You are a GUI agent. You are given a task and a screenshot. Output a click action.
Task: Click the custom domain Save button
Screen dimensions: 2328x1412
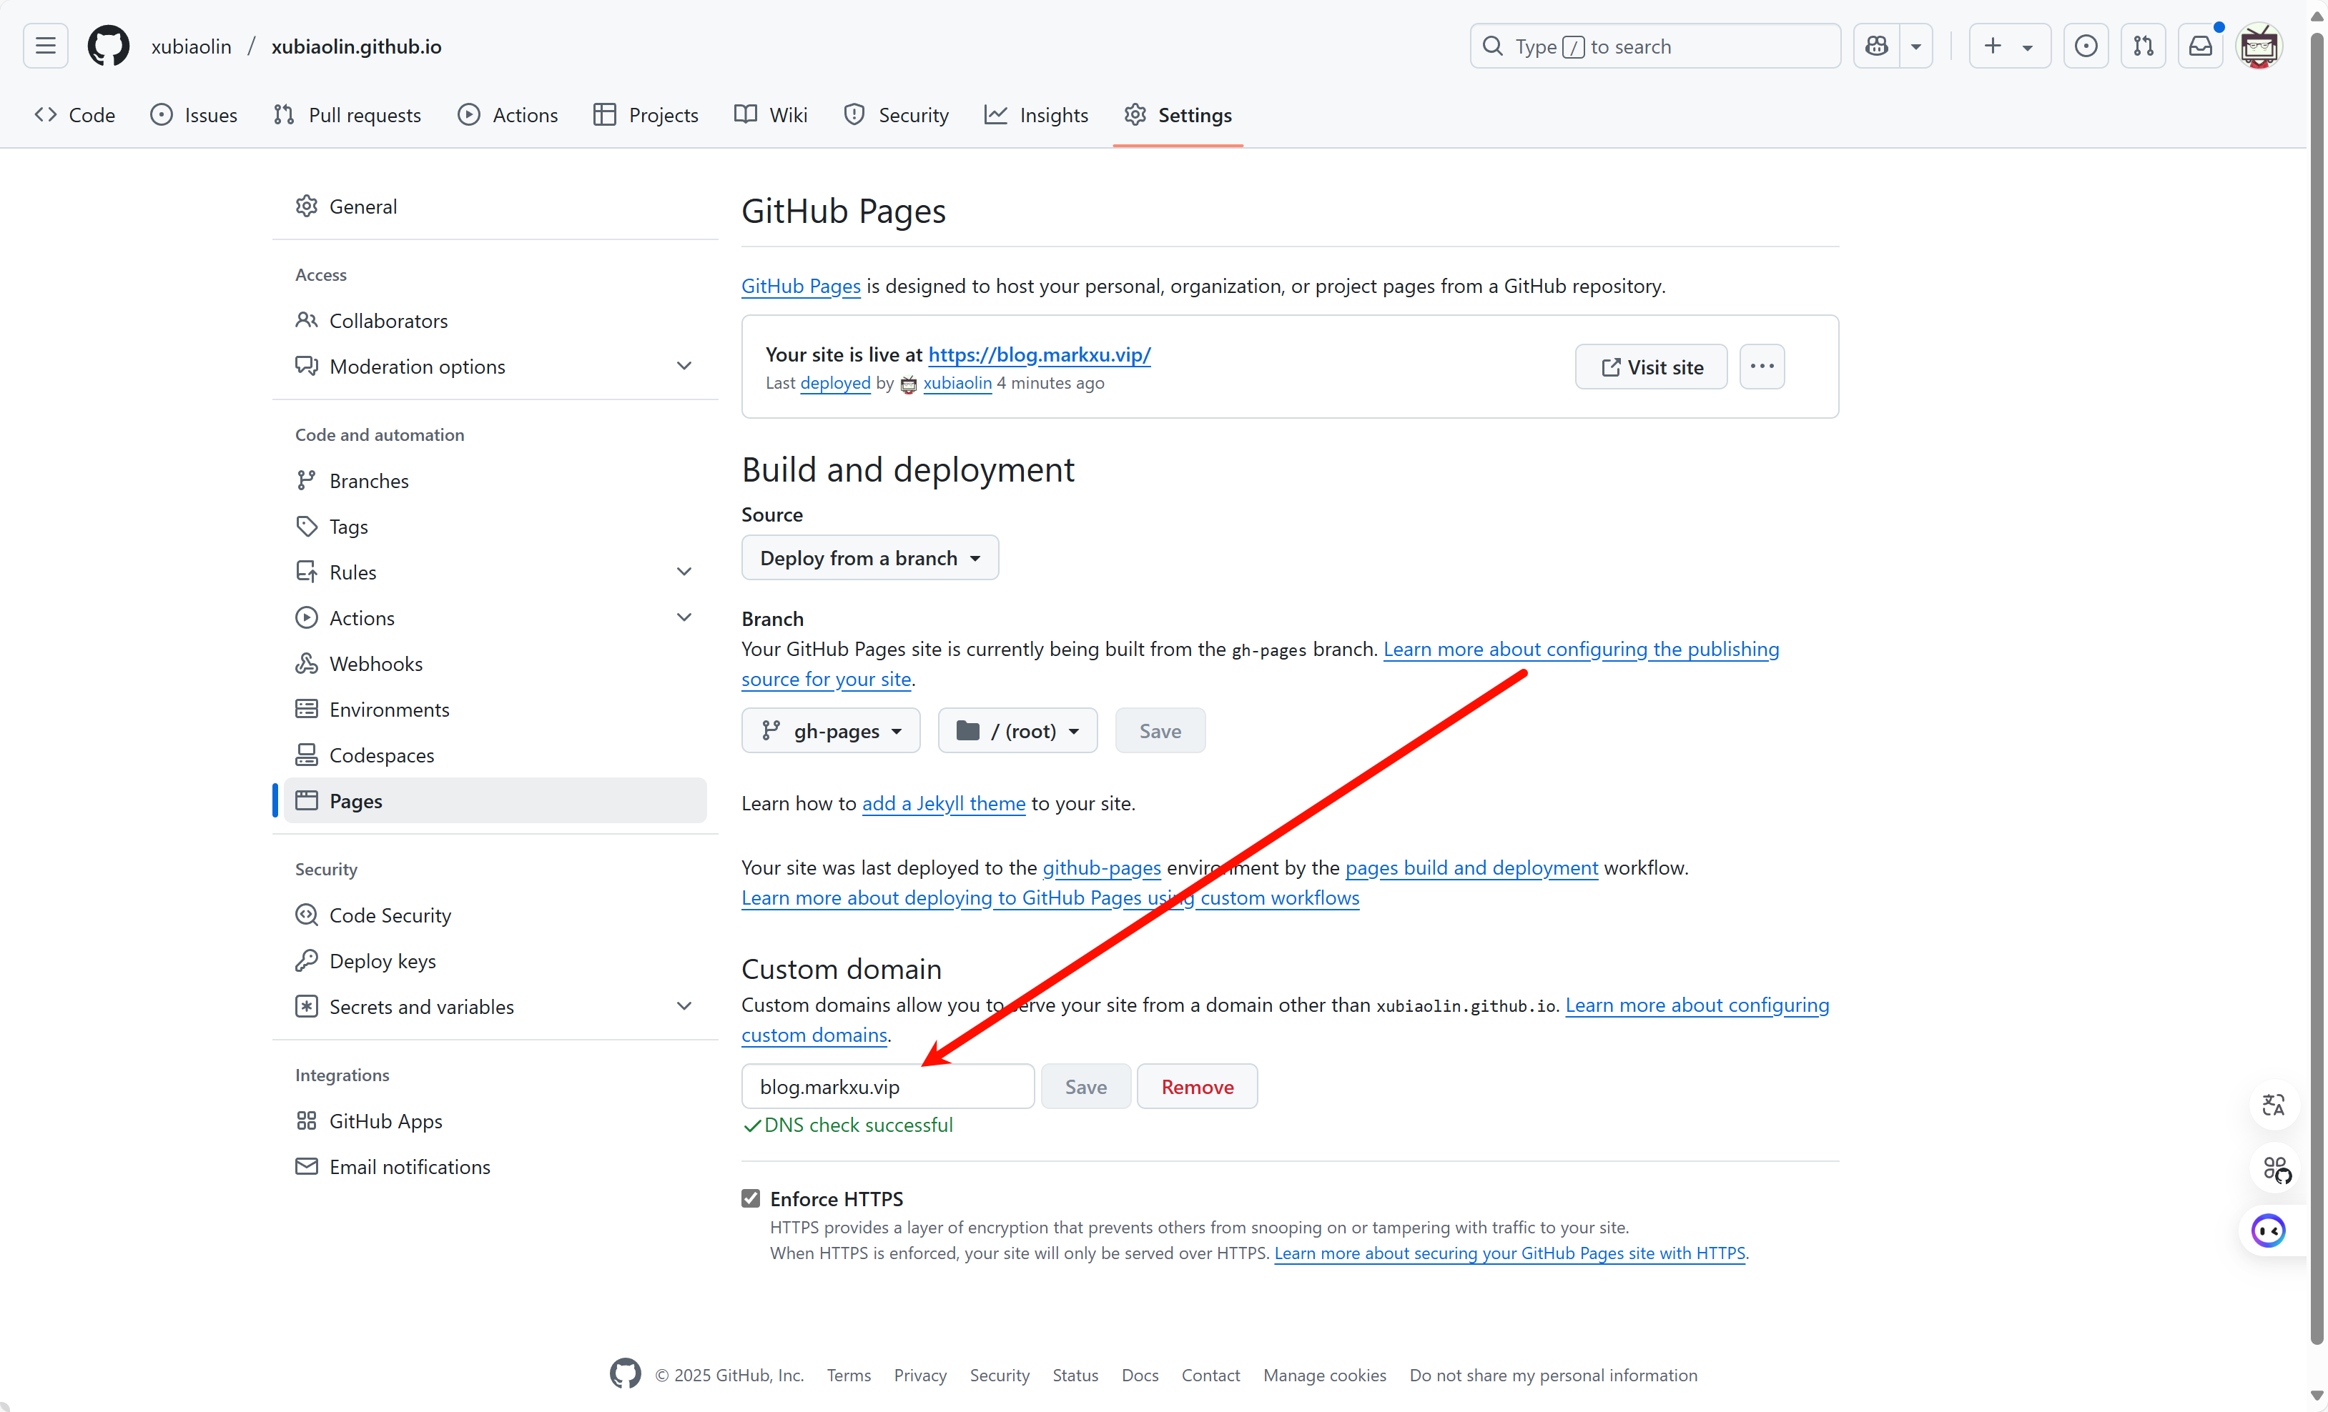pyautogui.click(x=1085, y=1086)
